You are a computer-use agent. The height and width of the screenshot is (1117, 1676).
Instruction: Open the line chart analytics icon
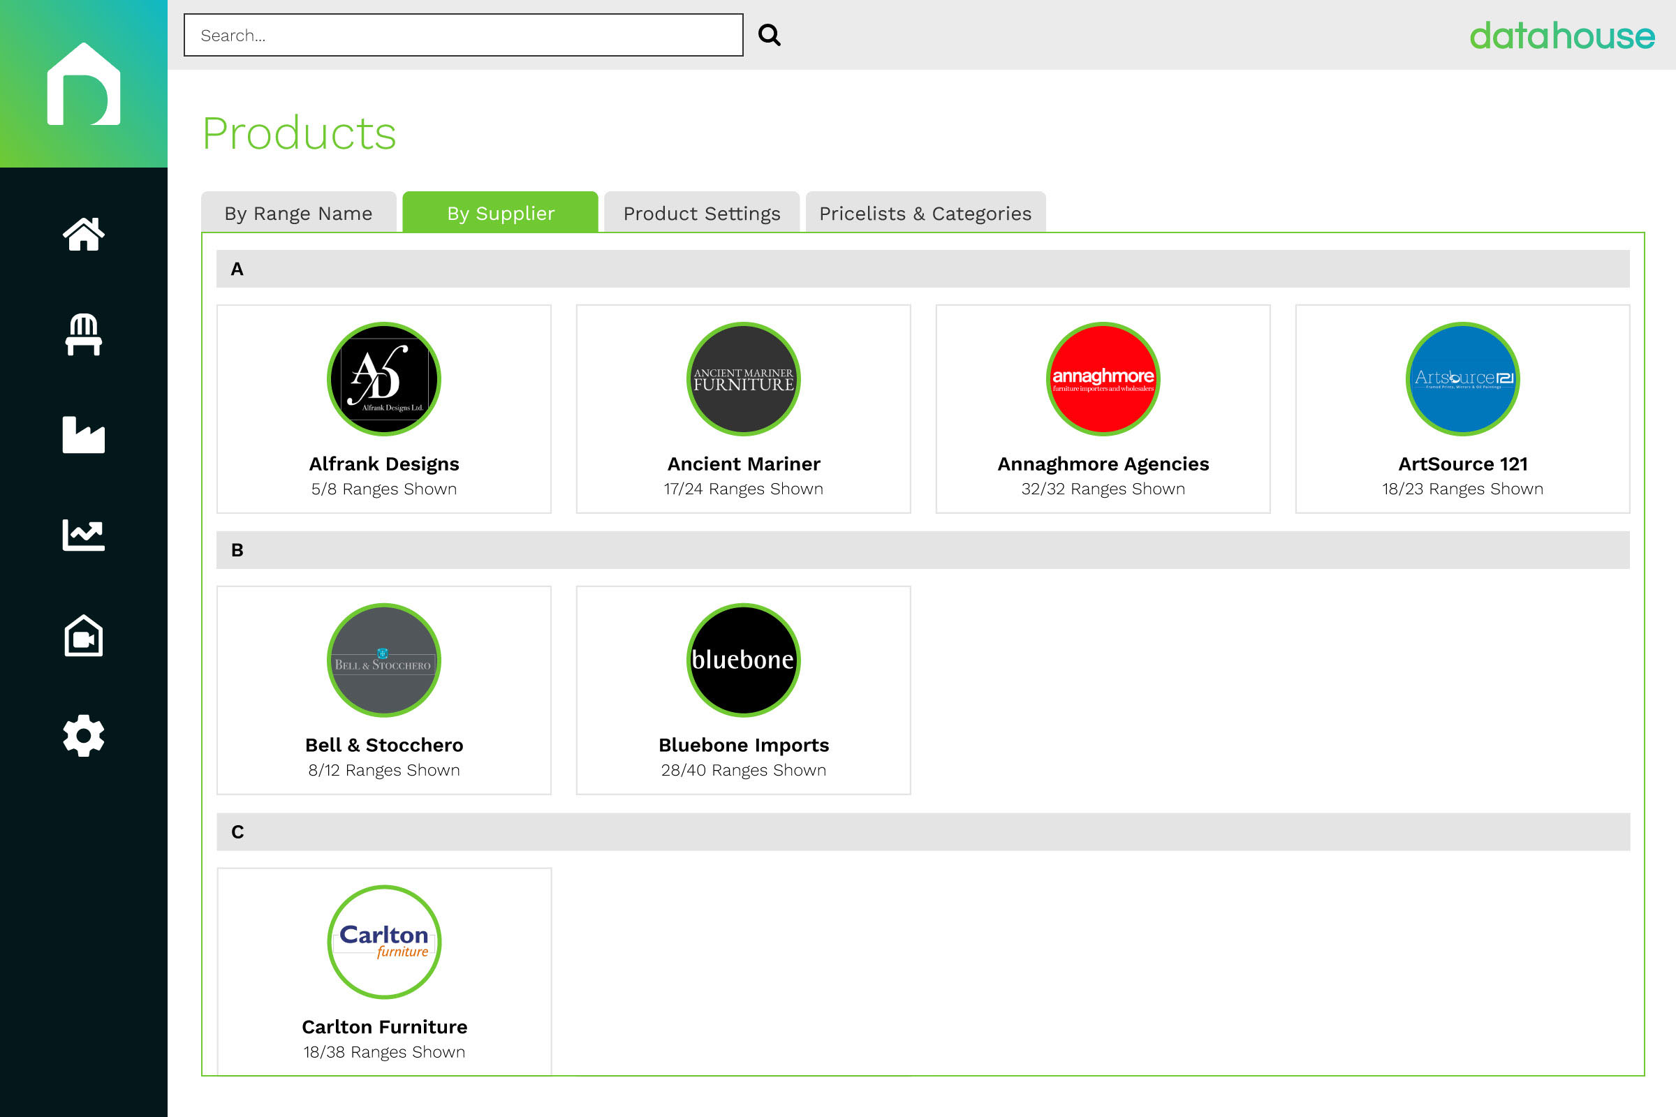83,535
